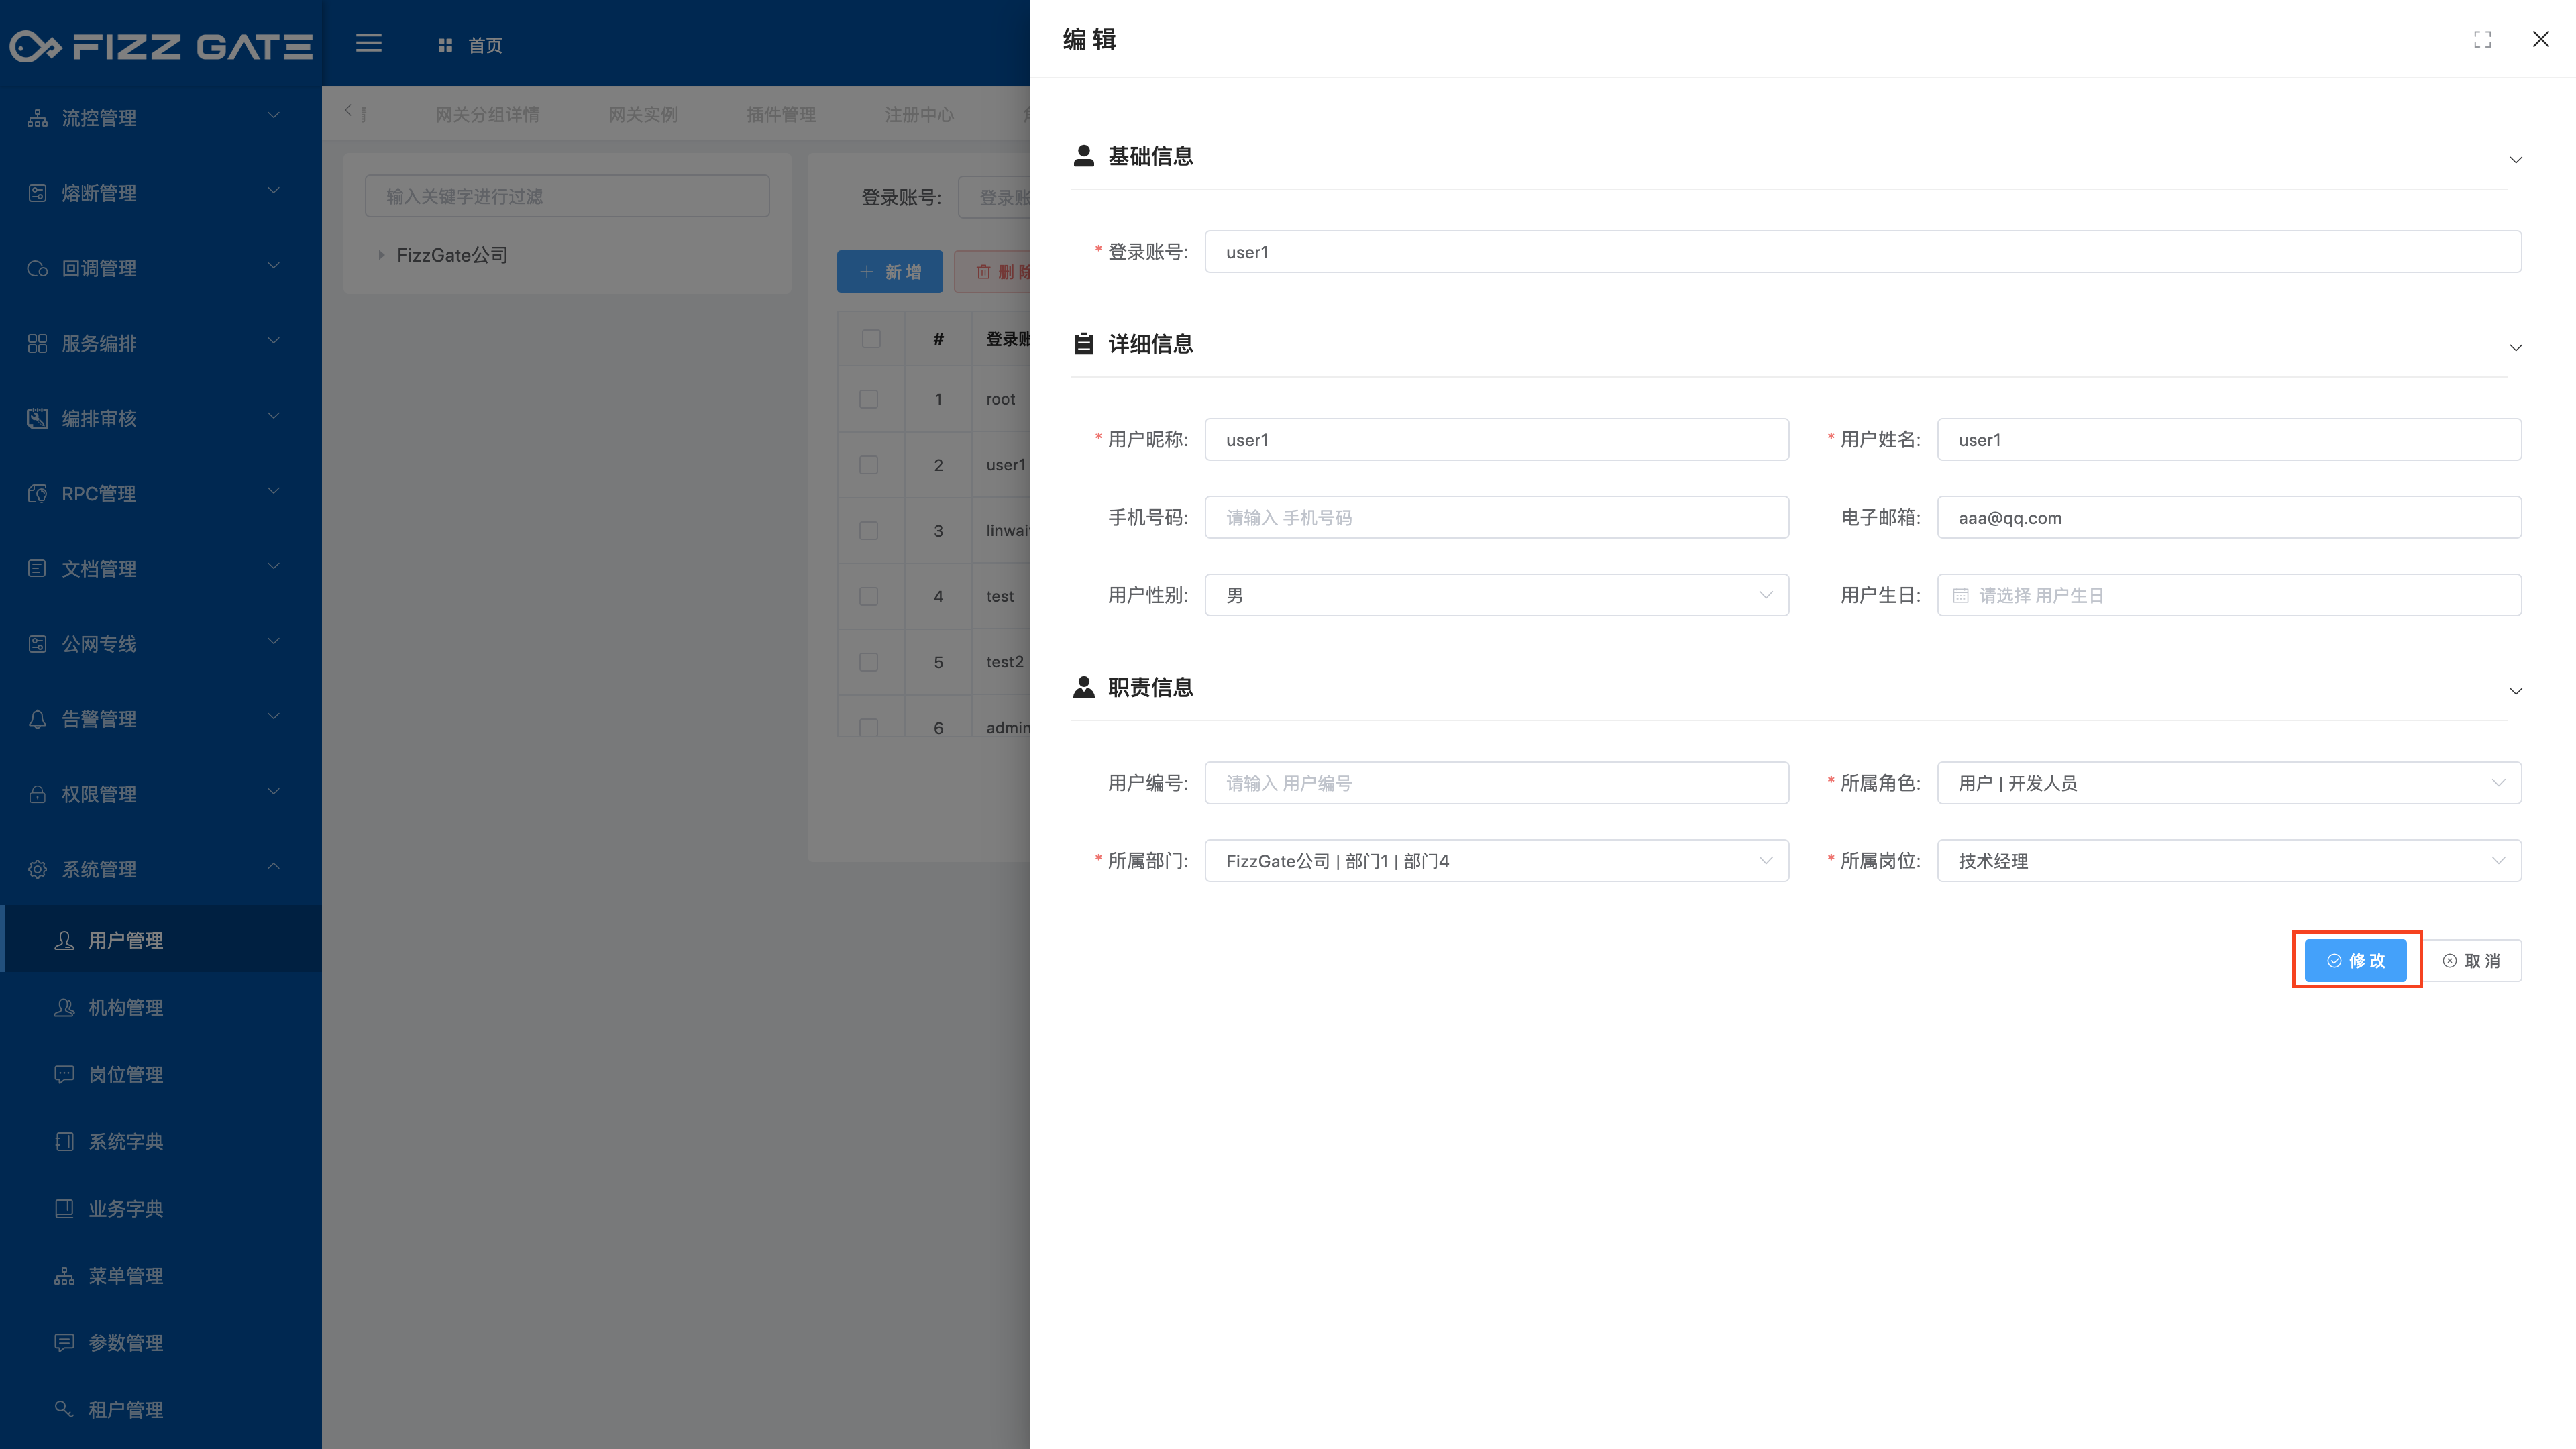The image size is (2576, 1449).
Task: Open the 用户性别 dropdown
Action: 1496,595
